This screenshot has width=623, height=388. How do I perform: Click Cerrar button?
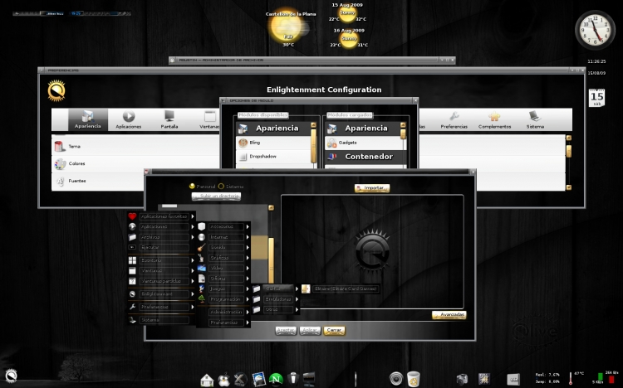[x=334, y=330]
